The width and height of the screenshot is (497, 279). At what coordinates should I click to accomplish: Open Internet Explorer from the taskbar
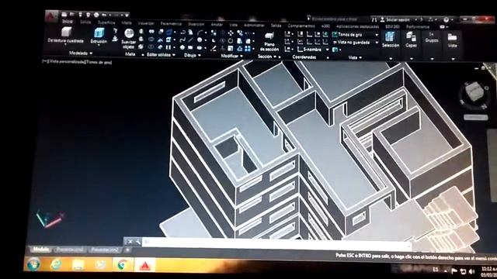tap(56, 264)
